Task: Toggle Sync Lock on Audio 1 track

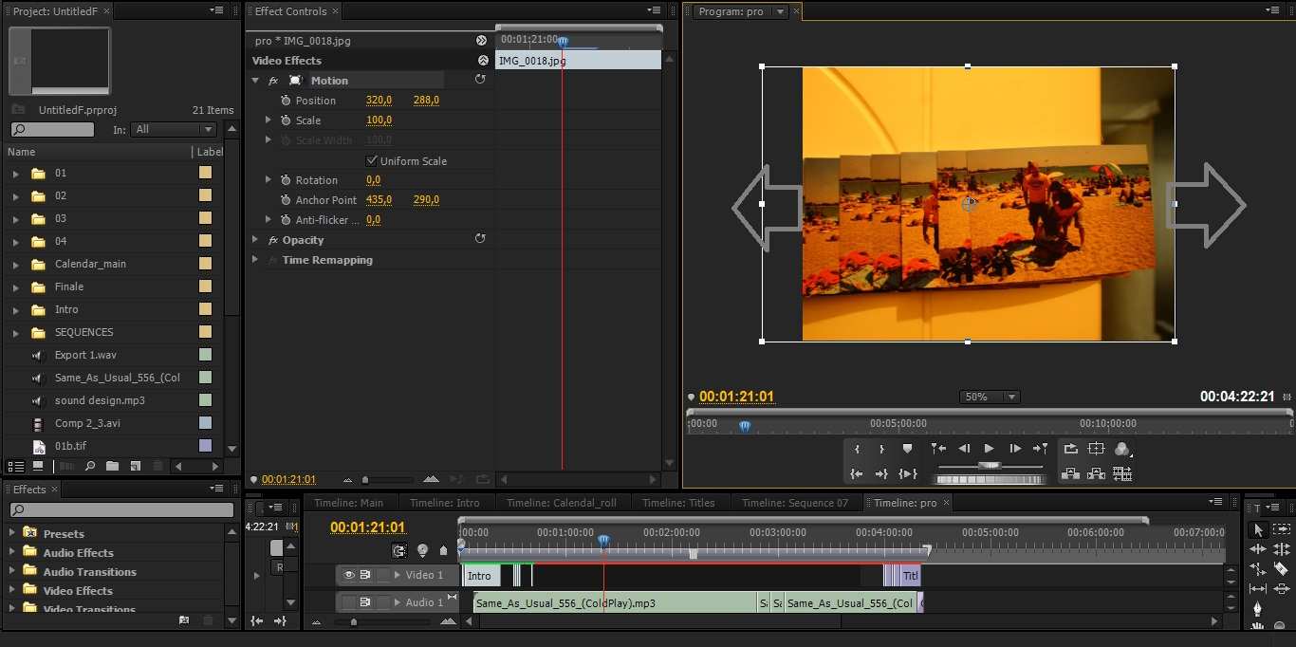Action: pos(365,602)
